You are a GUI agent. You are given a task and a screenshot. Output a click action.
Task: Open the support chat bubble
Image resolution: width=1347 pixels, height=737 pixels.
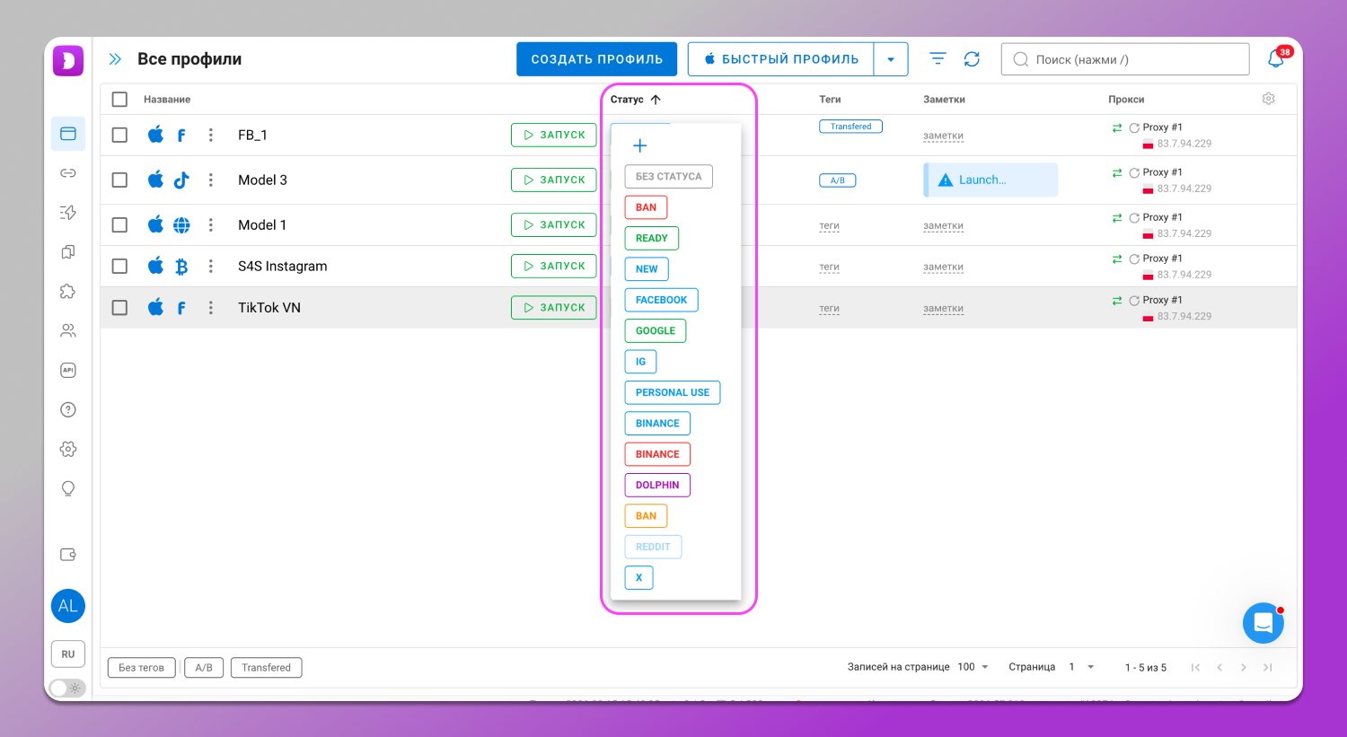point(1263,622)
